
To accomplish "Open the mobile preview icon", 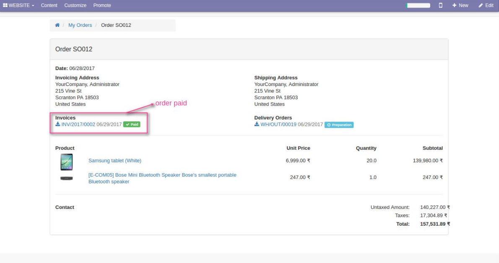I will (441, 5).
